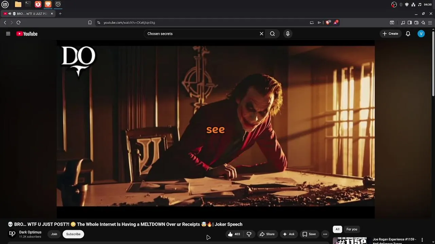435x244 pixels.
Task: Open the Dark Optimus channel avatar
Action: pyautogui.click(x=12, y=234)
